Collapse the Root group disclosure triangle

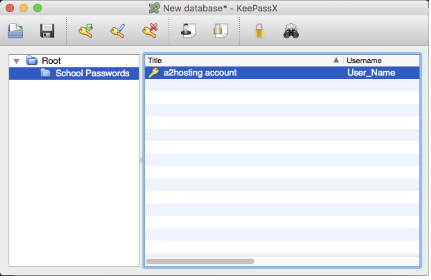coord(16,61)
